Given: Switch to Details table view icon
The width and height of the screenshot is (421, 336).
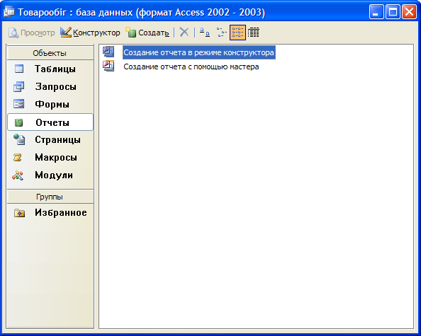Looking at the screenshot, I should (x=254, y=33).
